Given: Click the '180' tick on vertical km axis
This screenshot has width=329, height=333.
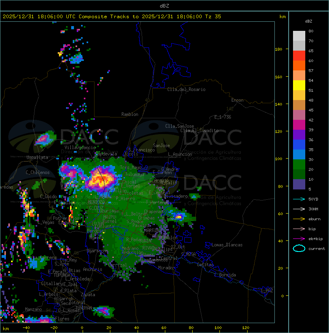Looking at the screenshot, I should (x=278, y=49).
